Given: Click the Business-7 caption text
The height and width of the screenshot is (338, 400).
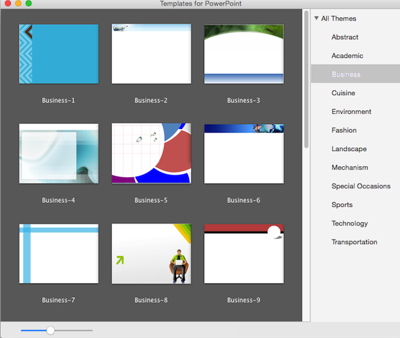Looking at the screenshot, I should [59, 300].
